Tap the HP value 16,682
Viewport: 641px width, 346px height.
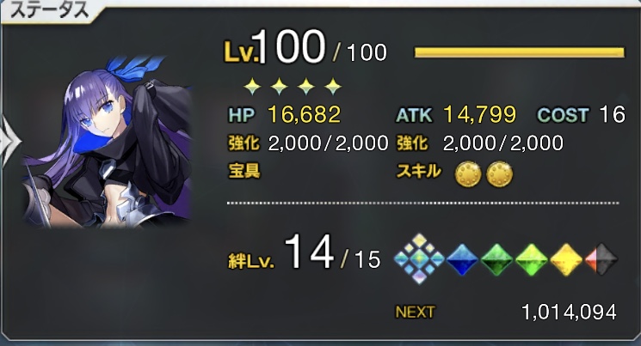click(x=304, y=114)
